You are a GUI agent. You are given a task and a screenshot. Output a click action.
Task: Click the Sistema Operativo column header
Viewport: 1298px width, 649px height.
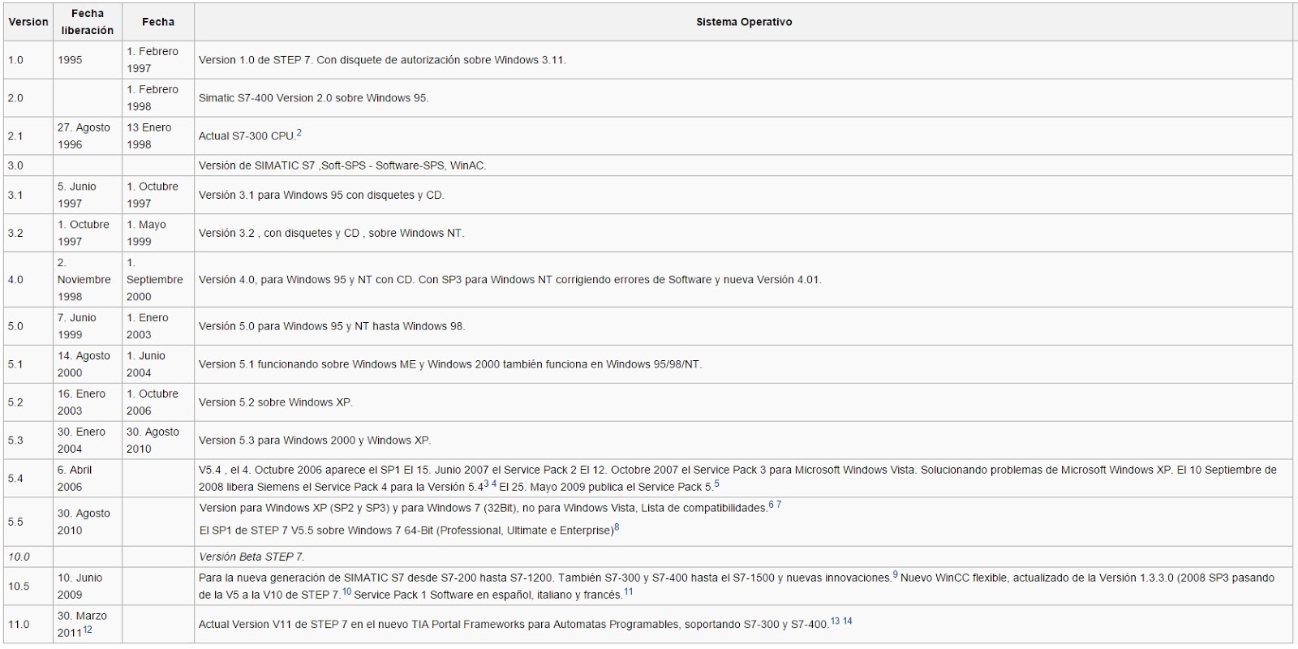pos(744,22)
